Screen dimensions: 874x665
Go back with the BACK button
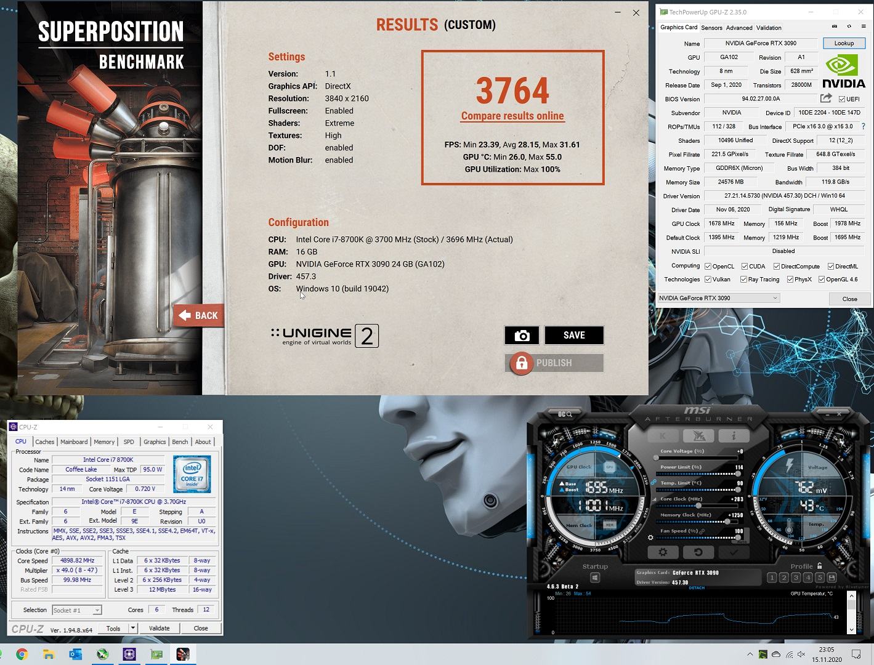(198, 315)
